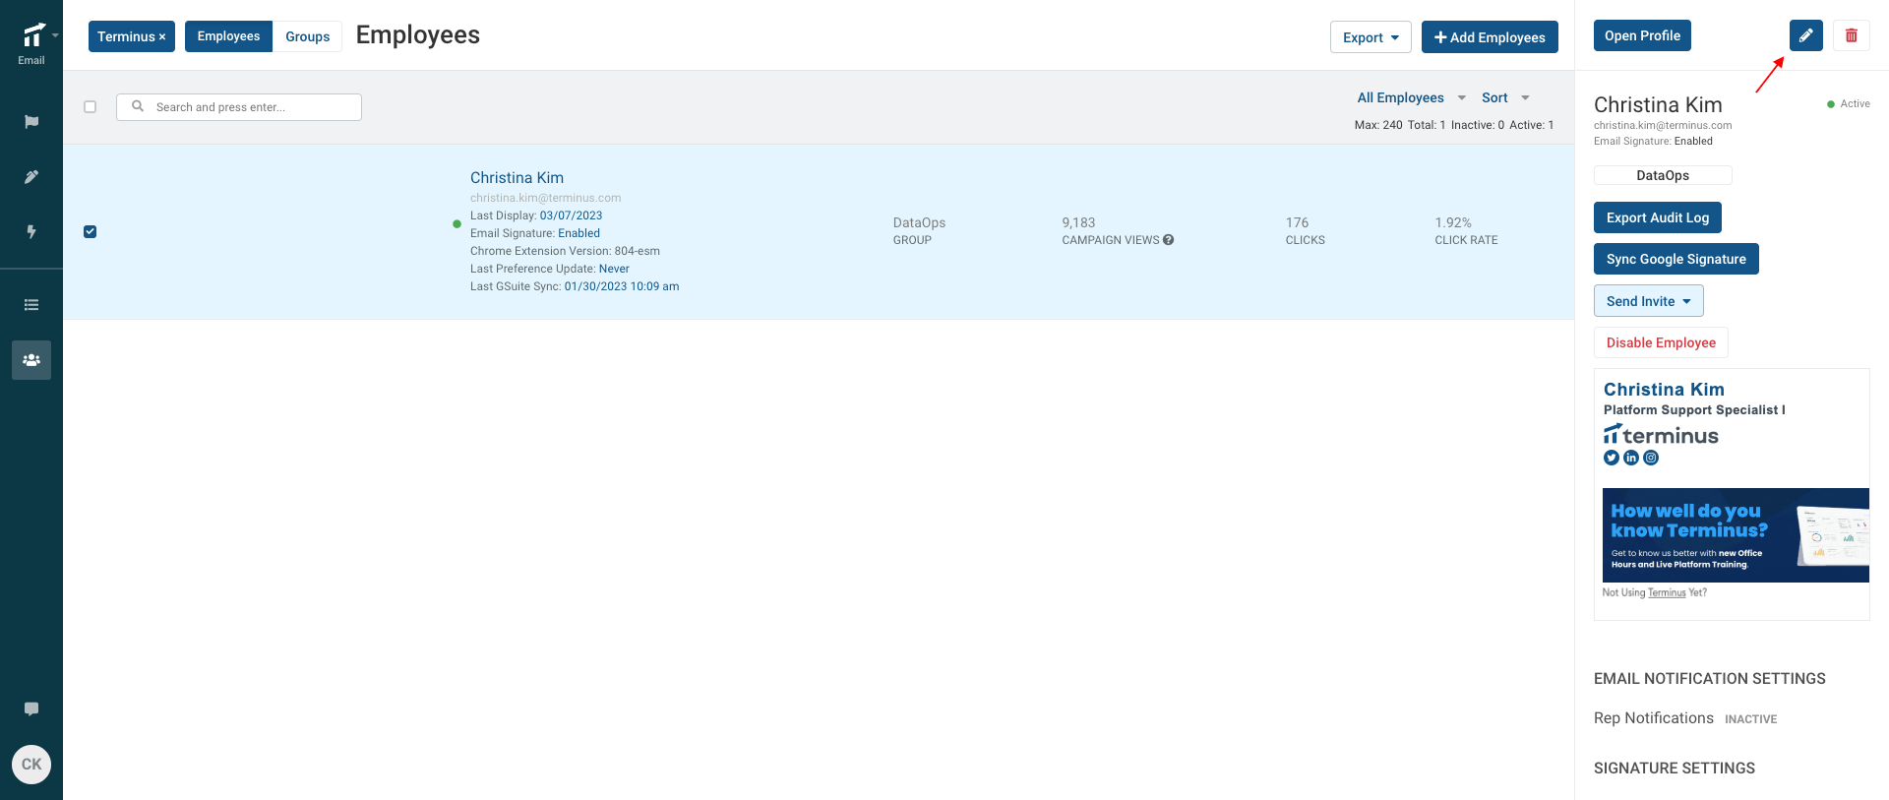Toggle the select-all employees checkbox

tap(91, 107)
